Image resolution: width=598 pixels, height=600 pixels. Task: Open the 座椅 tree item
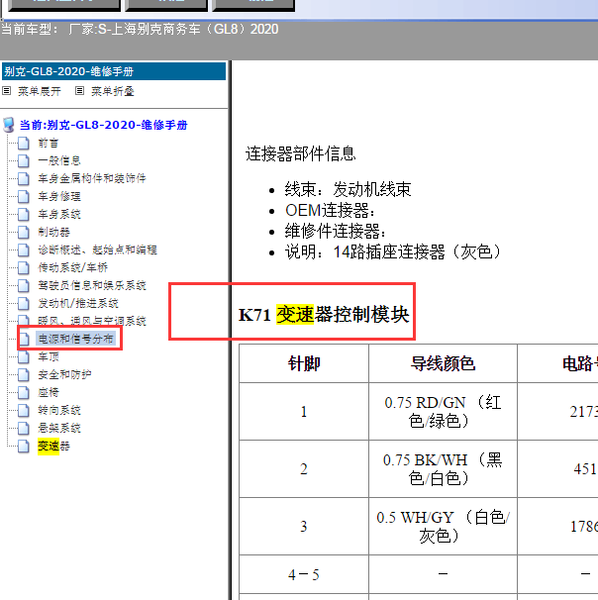click(49, 392)
